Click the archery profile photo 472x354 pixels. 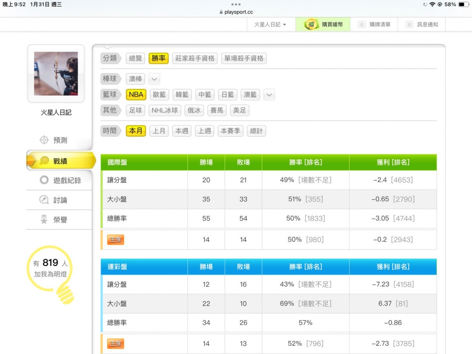tap(56, 74)
